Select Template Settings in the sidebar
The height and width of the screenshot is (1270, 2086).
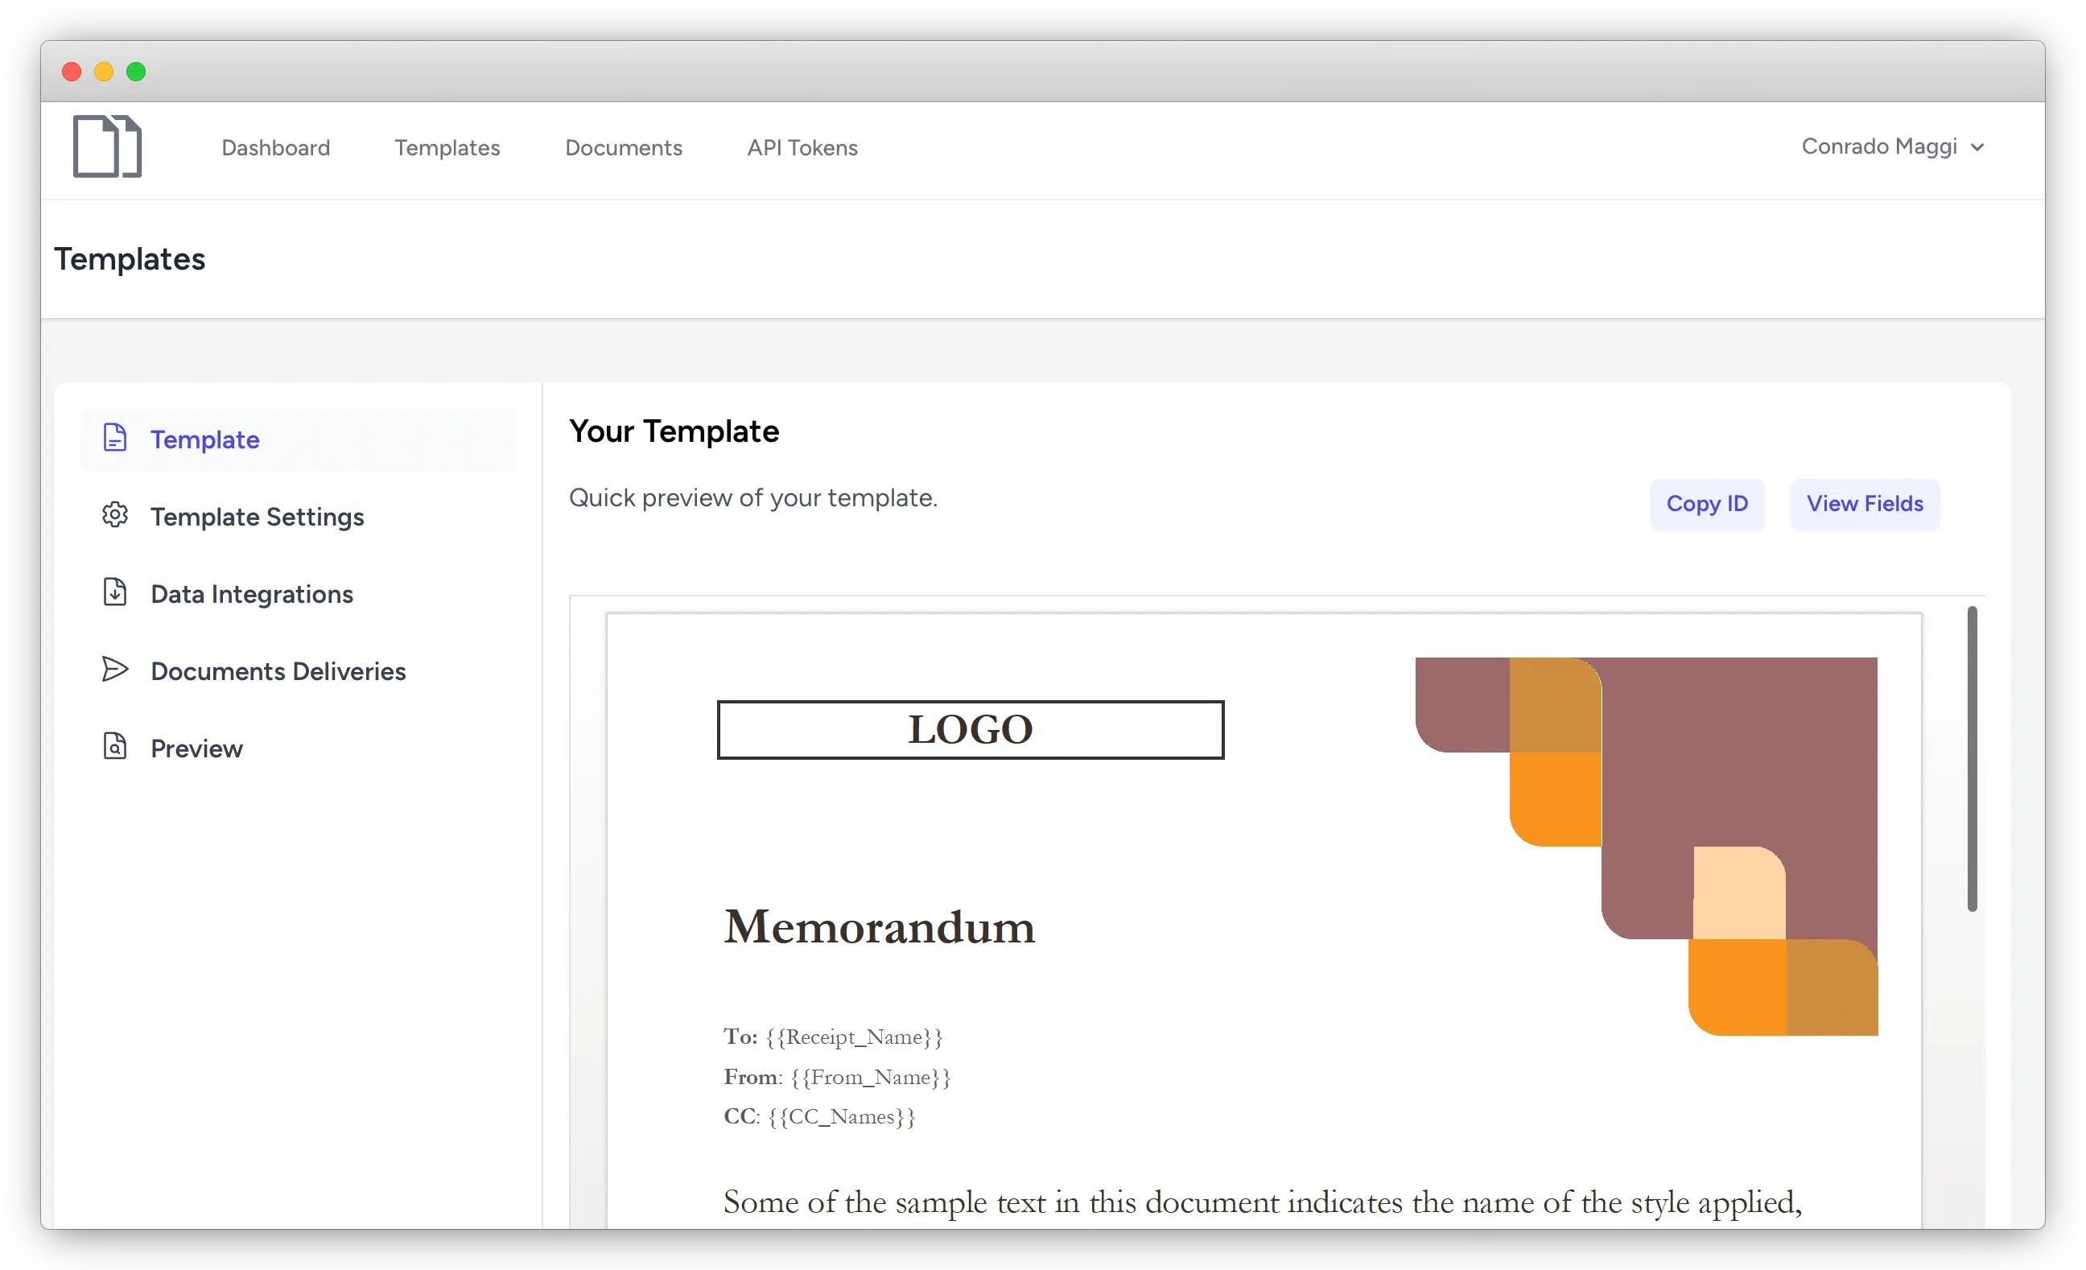[x=257, y=516]
